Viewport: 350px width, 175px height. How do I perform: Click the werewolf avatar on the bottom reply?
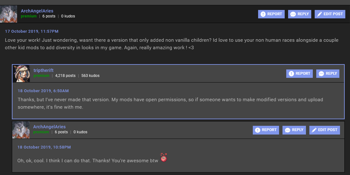(x=21, y=130)
